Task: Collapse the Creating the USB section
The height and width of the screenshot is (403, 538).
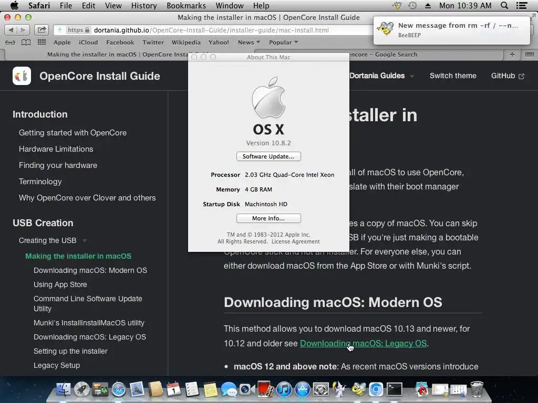Action: [x=53, y=240]
